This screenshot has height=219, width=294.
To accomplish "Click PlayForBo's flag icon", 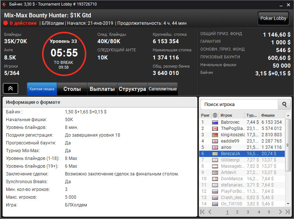I will coord(215,191).
